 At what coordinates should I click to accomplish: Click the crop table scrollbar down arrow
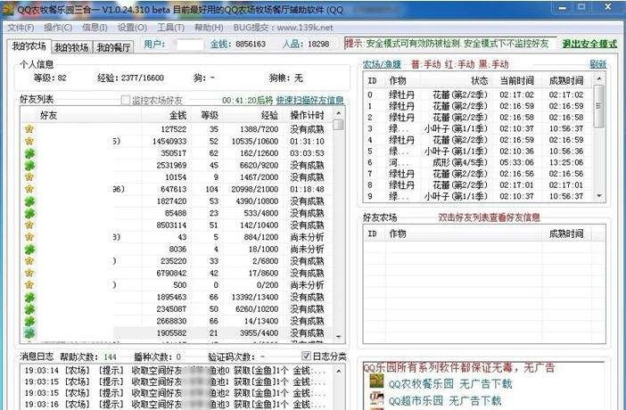pyautogui.click(x=599, y=195)
